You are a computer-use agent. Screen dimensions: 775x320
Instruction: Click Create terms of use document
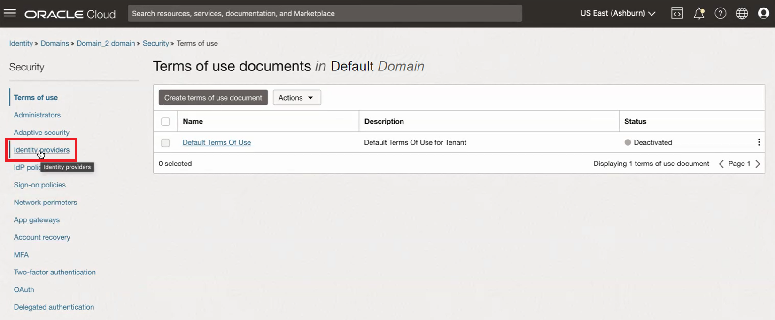coord(213,98)
